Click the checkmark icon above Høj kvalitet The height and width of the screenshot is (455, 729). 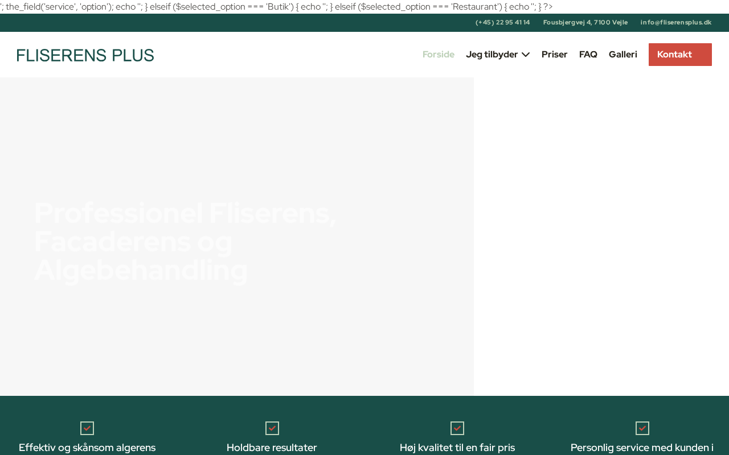[x=457, y=428]
